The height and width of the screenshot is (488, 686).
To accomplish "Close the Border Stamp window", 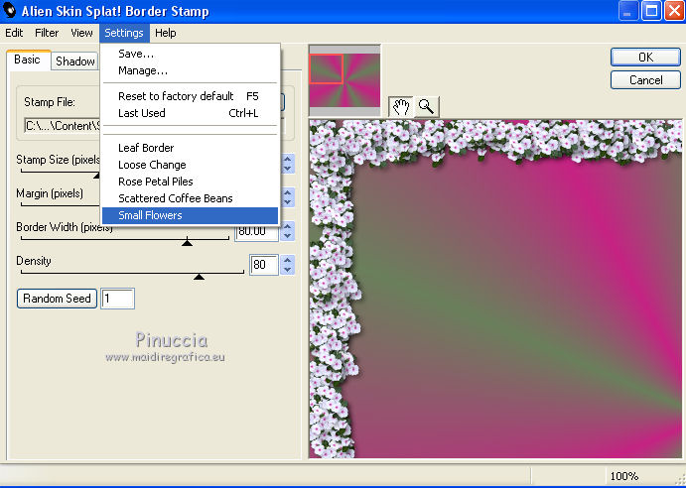I will [x=674, y=11].
